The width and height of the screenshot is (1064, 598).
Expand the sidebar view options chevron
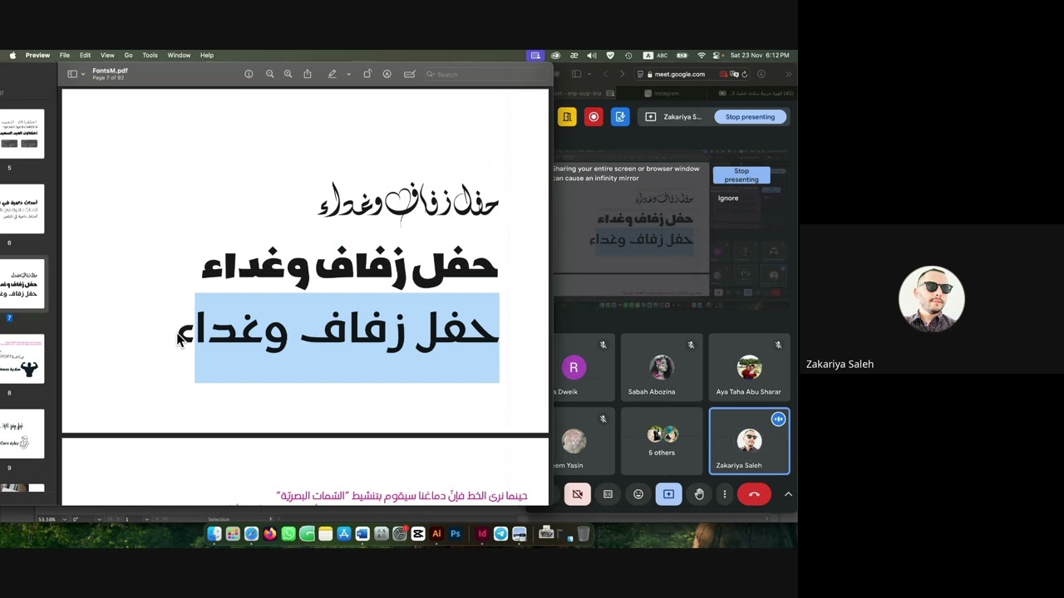coord(83,74)
